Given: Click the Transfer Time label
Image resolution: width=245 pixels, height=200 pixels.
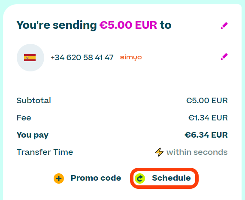Looking at the screenshot, I should pyautogui.click(x=45, y=152).
